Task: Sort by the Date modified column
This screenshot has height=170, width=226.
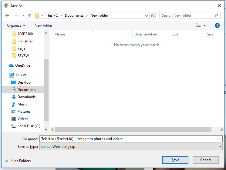Action: click(146, 34)
